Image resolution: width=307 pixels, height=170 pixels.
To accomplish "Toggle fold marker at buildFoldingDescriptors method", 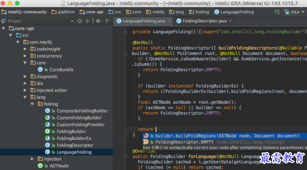I will click(126, 53).
